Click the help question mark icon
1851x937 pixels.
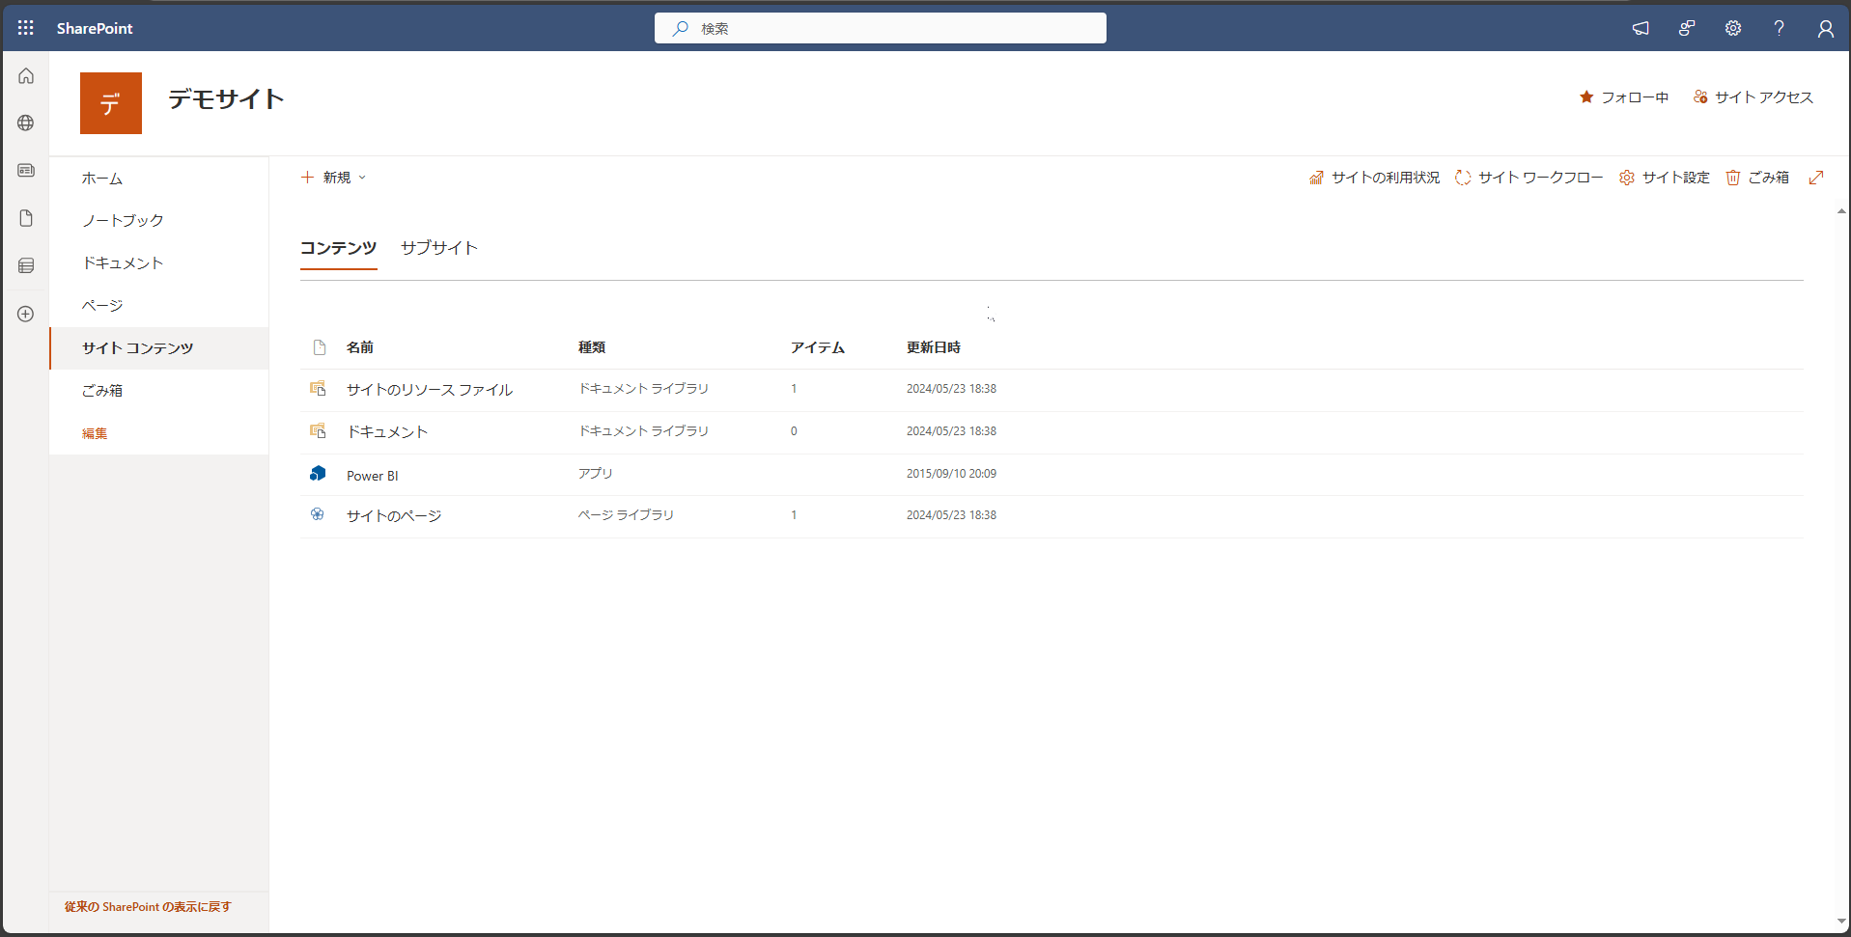[1779, 28]
